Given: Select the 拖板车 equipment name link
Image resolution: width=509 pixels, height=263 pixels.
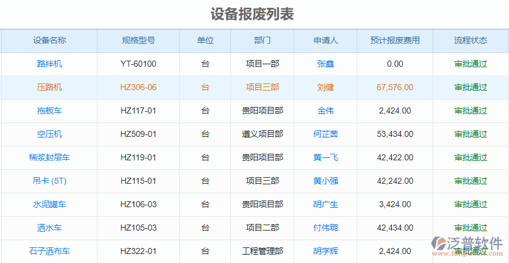Looking at the screenshot, I should tap(49, 110).
